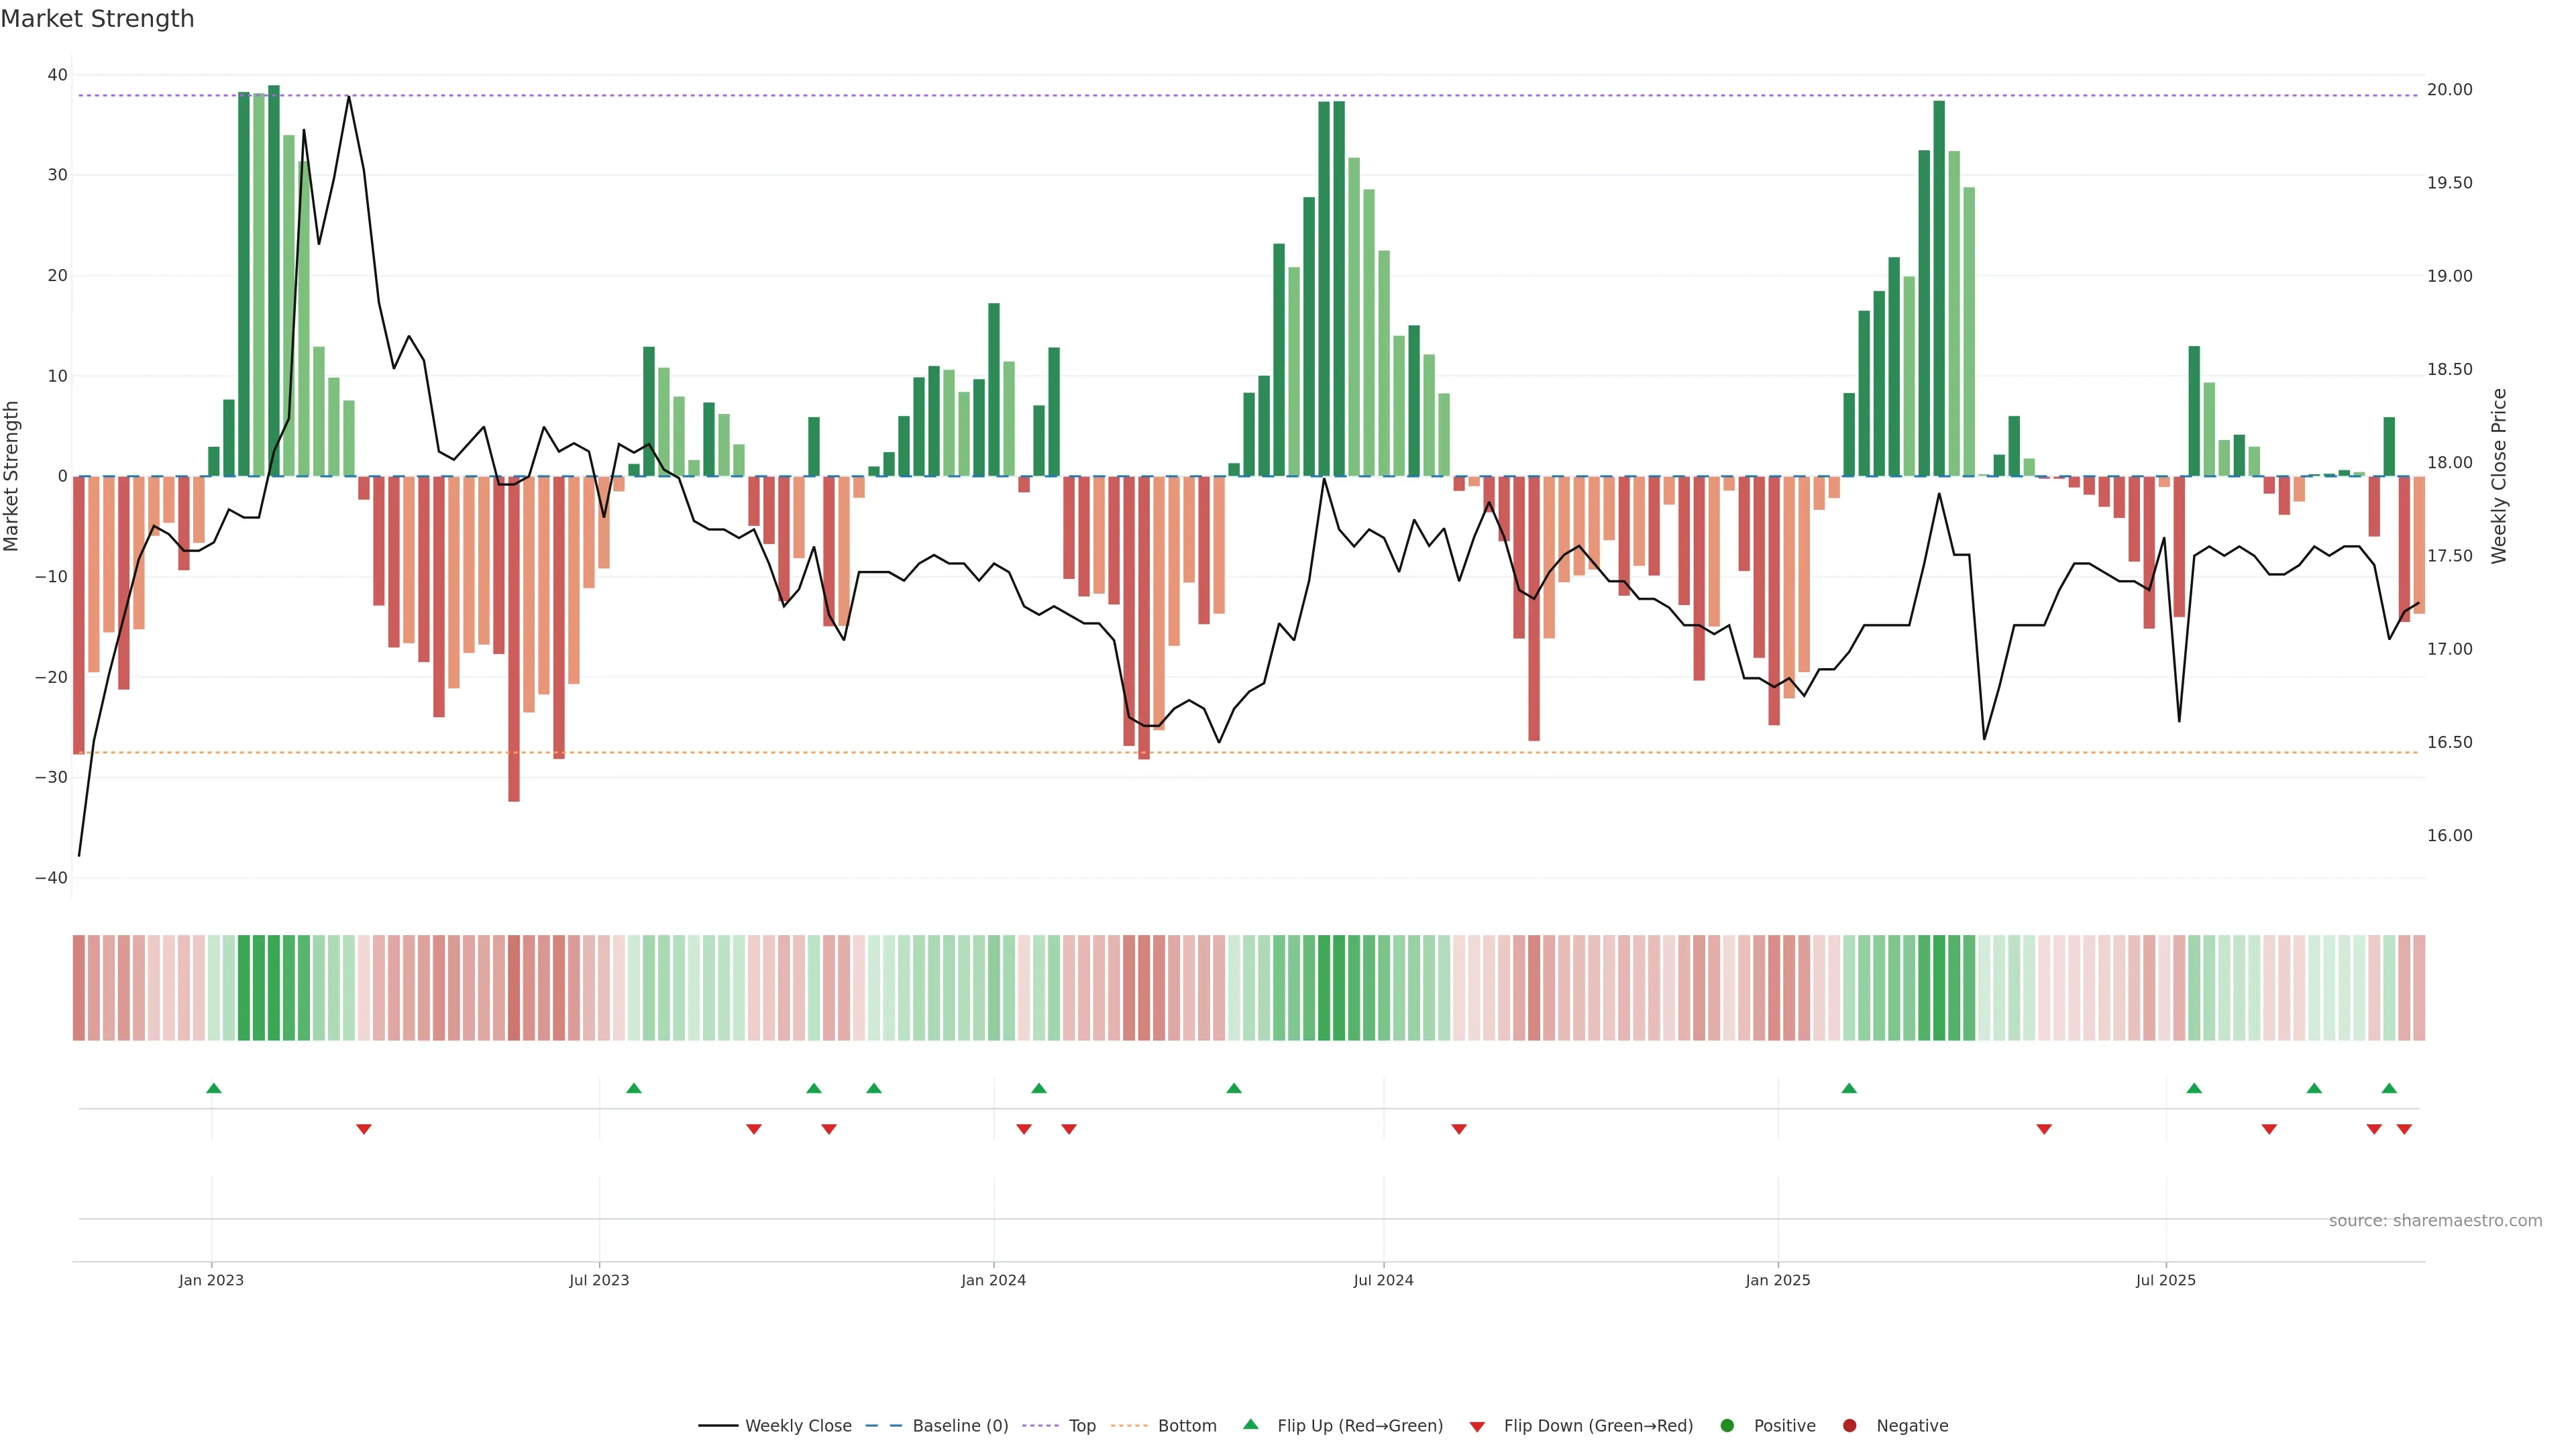Image resolution: width=2576 pixels, height=1449 pixels.
Task: Click the Flip Down red triangle legend icon
Action: coord(1477,1427)
